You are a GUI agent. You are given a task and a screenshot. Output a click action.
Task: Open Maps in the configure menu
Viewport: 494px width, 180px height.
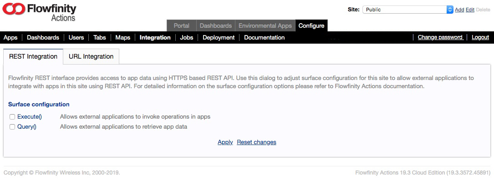[x=123, y=37]
